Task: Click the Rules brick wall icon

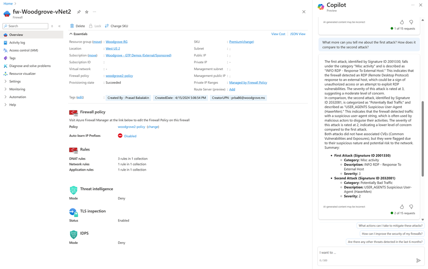Action: pyautogui.click(x=73, y=150)
